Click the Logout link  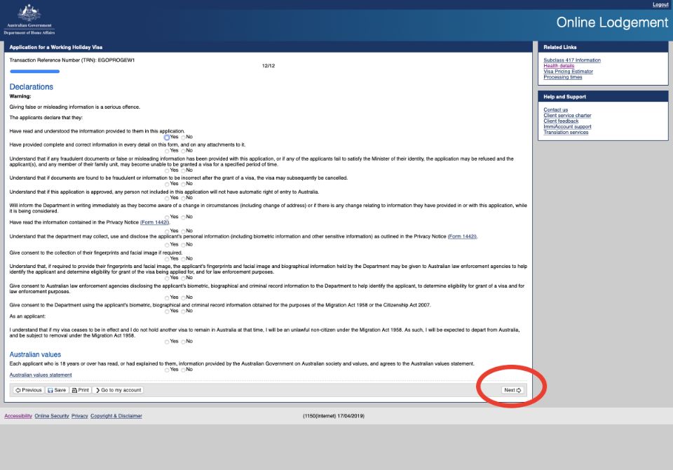pyautogui.click(x=660, y=5)
